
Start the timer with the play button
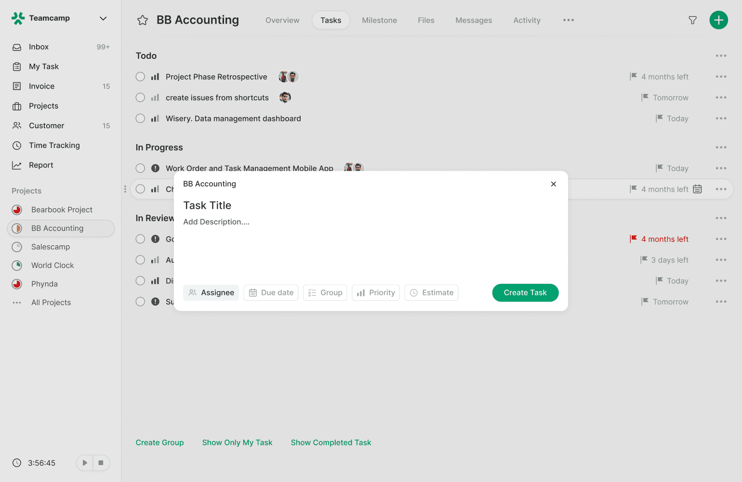point(85,463)
